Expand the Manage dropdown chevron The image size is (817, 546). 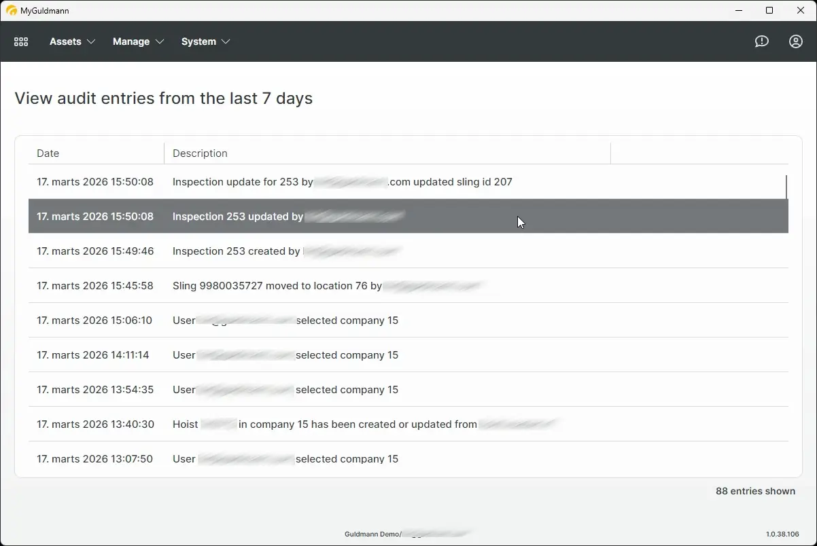[x=161, y=41]
